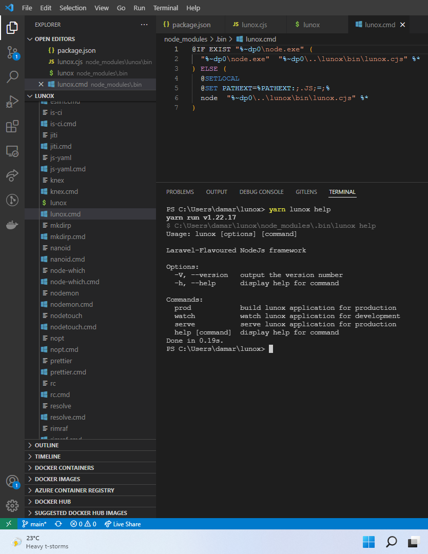Expand the Docker Images section
The height and width of the screenshot is (554, 428).
pyautogui.click(x=90, y=479)
